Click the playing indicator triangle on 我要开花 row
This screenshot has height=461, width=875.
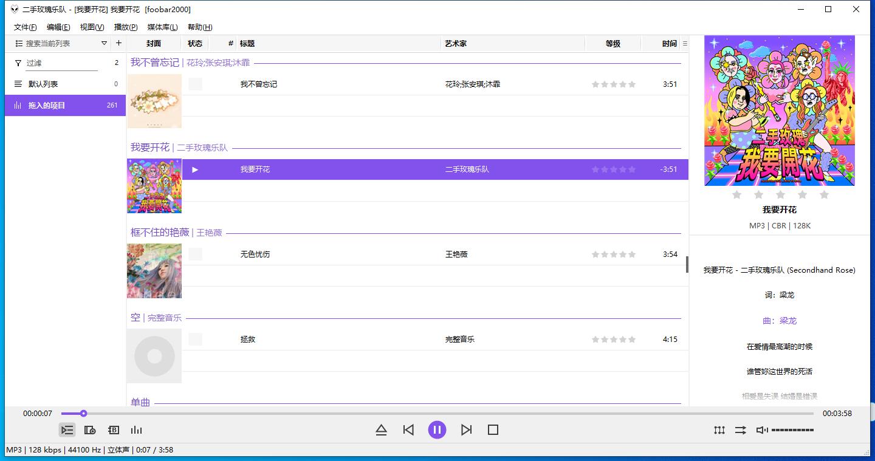(x=195, y=169)
